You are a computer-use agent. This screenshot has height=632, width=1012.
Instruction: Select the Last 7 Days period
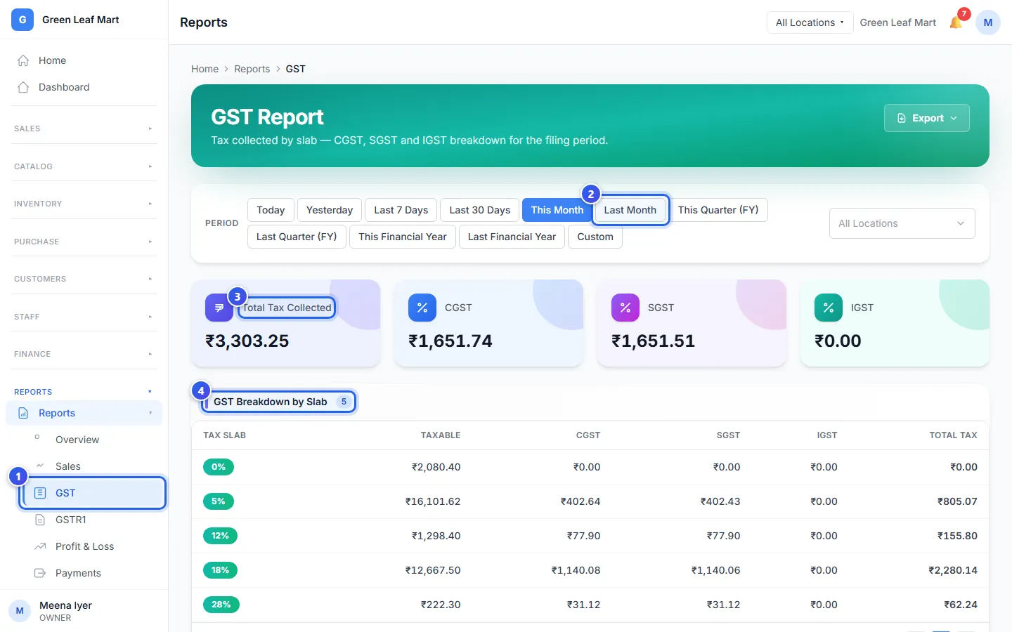tap(401, 210)
